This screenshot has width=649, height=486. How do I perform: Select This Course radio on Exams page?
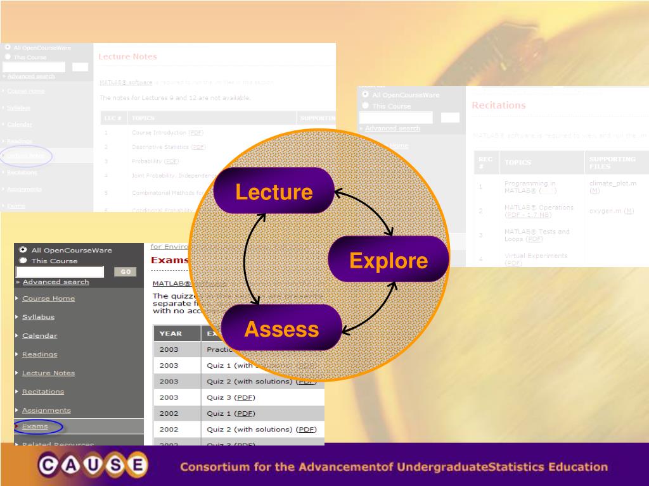(23, 260)
